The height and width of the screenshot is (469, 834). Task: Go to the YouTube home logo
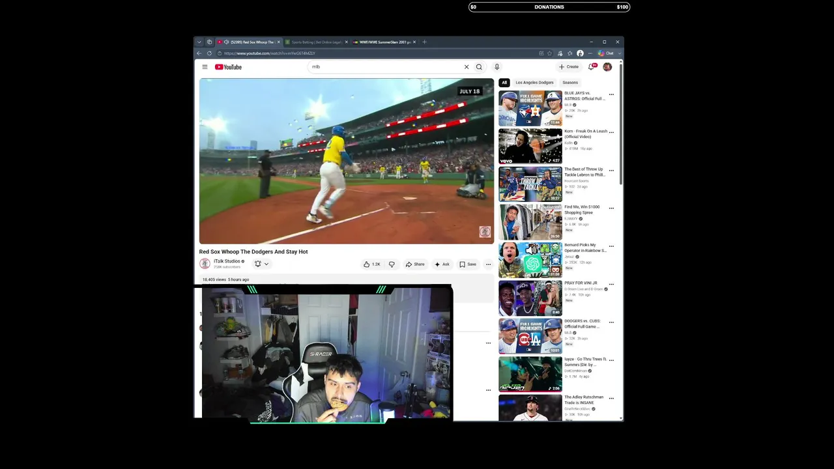228,67
